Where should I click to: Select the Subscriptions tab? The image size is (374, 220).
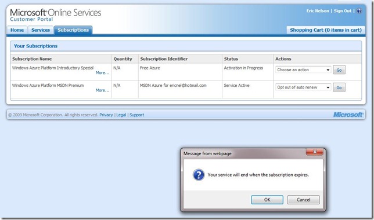tap(73, 30)
